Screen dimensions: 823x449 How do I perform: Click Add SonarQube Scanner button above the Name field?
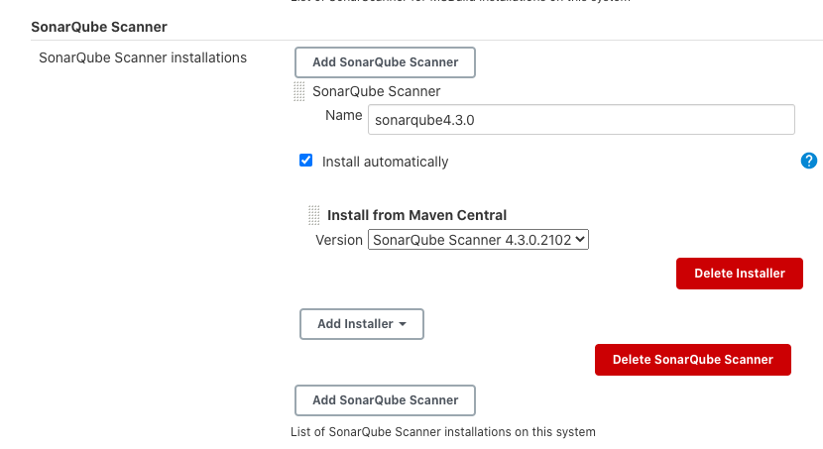[x=386, y=62]
